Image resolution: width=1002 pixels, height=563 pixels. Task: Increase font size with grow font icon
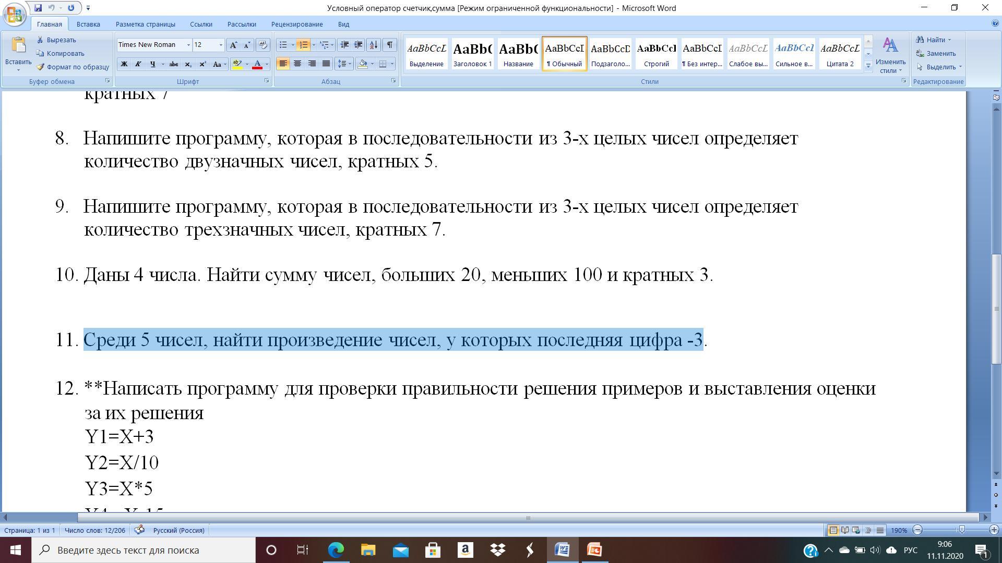pos(233,45)
